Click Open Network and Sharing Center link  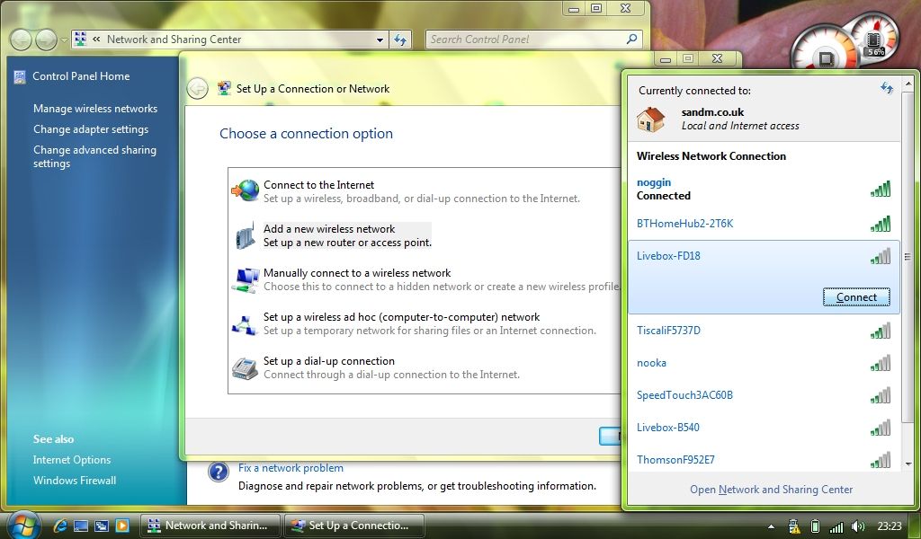pos(771,490)
